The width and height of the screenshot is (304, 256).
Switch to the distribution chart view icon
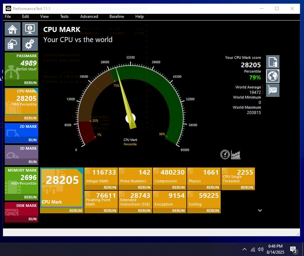tap(236, 154)
